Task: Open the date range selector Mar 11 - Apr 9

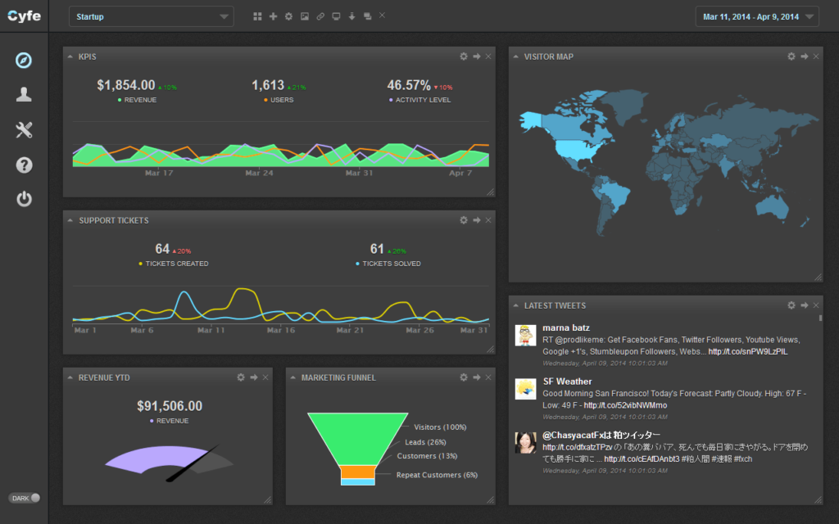Action: pos(756,16)
